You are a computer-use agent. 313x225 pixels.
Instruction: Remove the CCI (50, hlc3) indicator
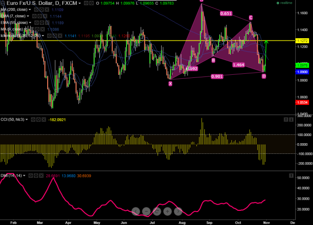44,120
